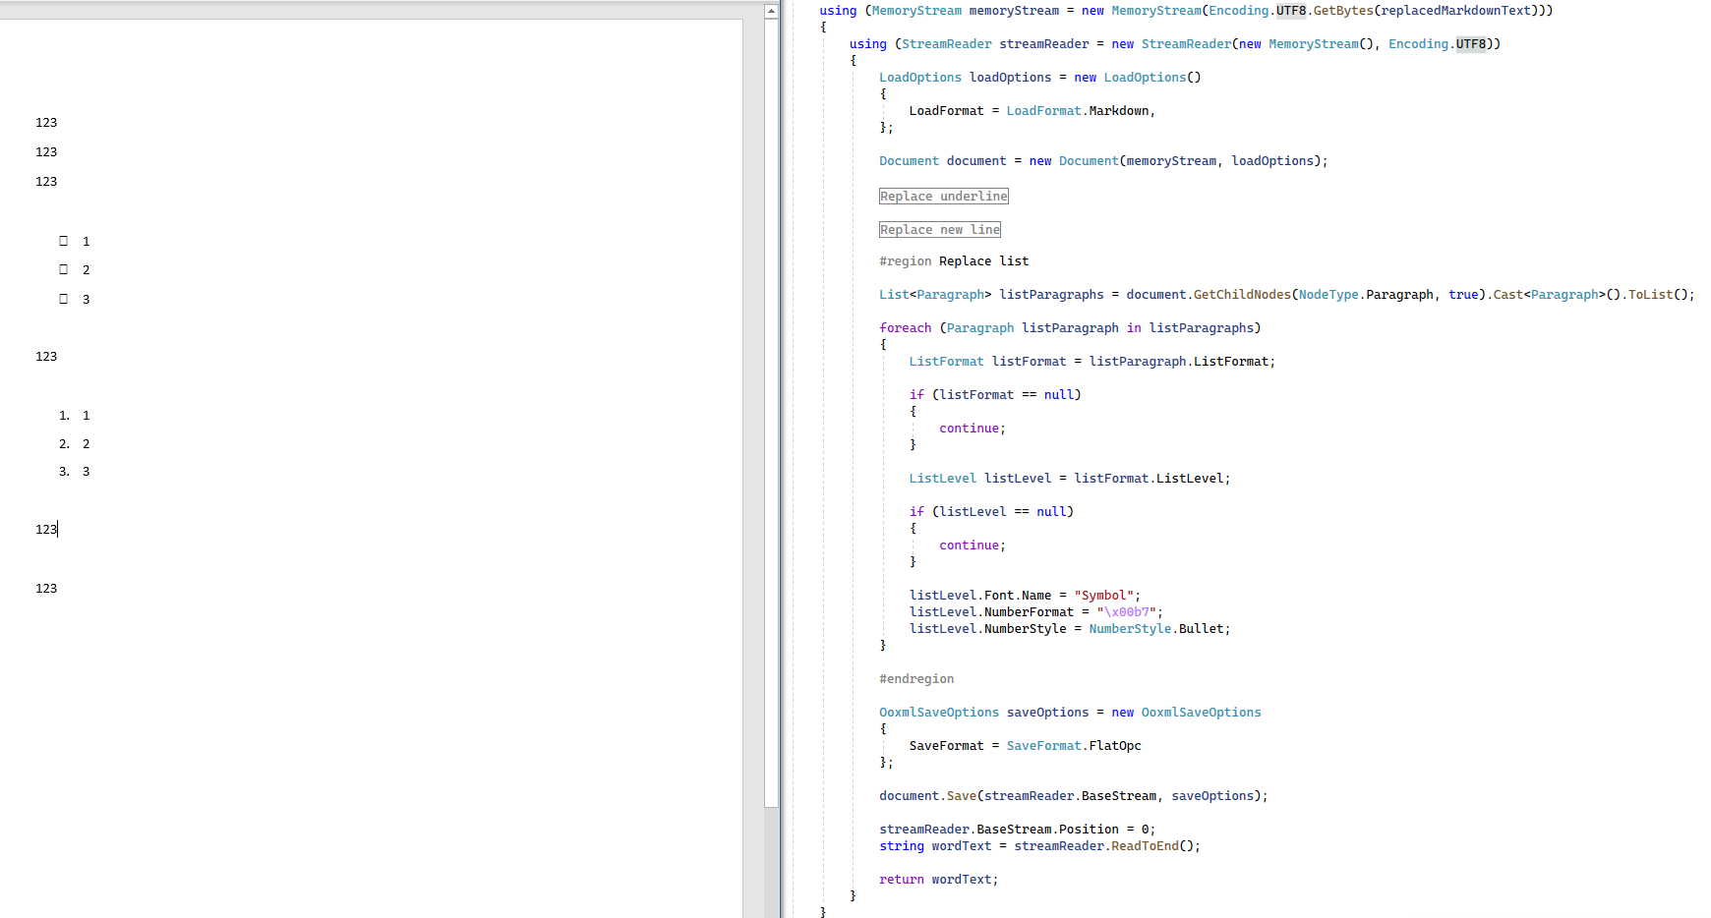
Task: Expand the collapsed Replace new line region
Action: [939, 230]
